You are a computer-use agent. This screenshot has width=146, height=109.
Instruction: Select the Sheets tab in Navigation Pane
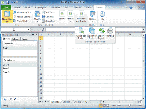click(x=6, y=39)
